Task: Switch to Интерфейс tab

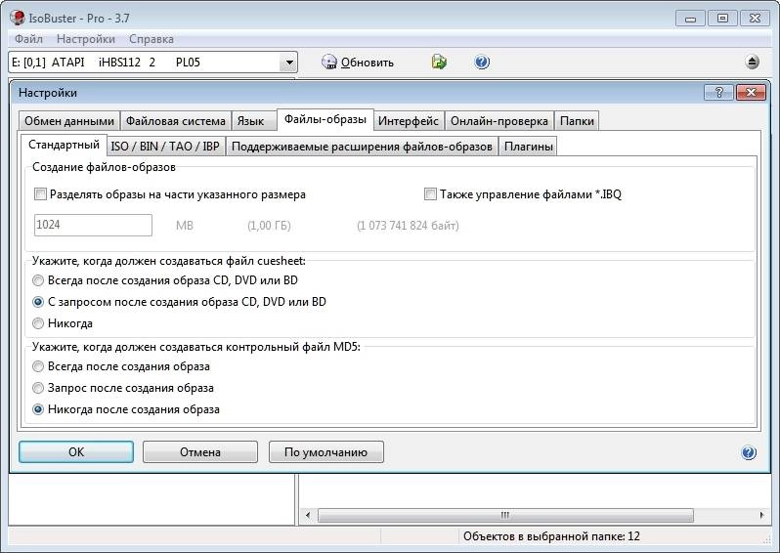Action: coord(409,121)
